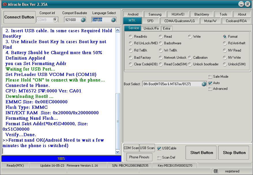The image size is (253, 175).
Task: Toggle the Auto checkbox
Action: [210, 83]
